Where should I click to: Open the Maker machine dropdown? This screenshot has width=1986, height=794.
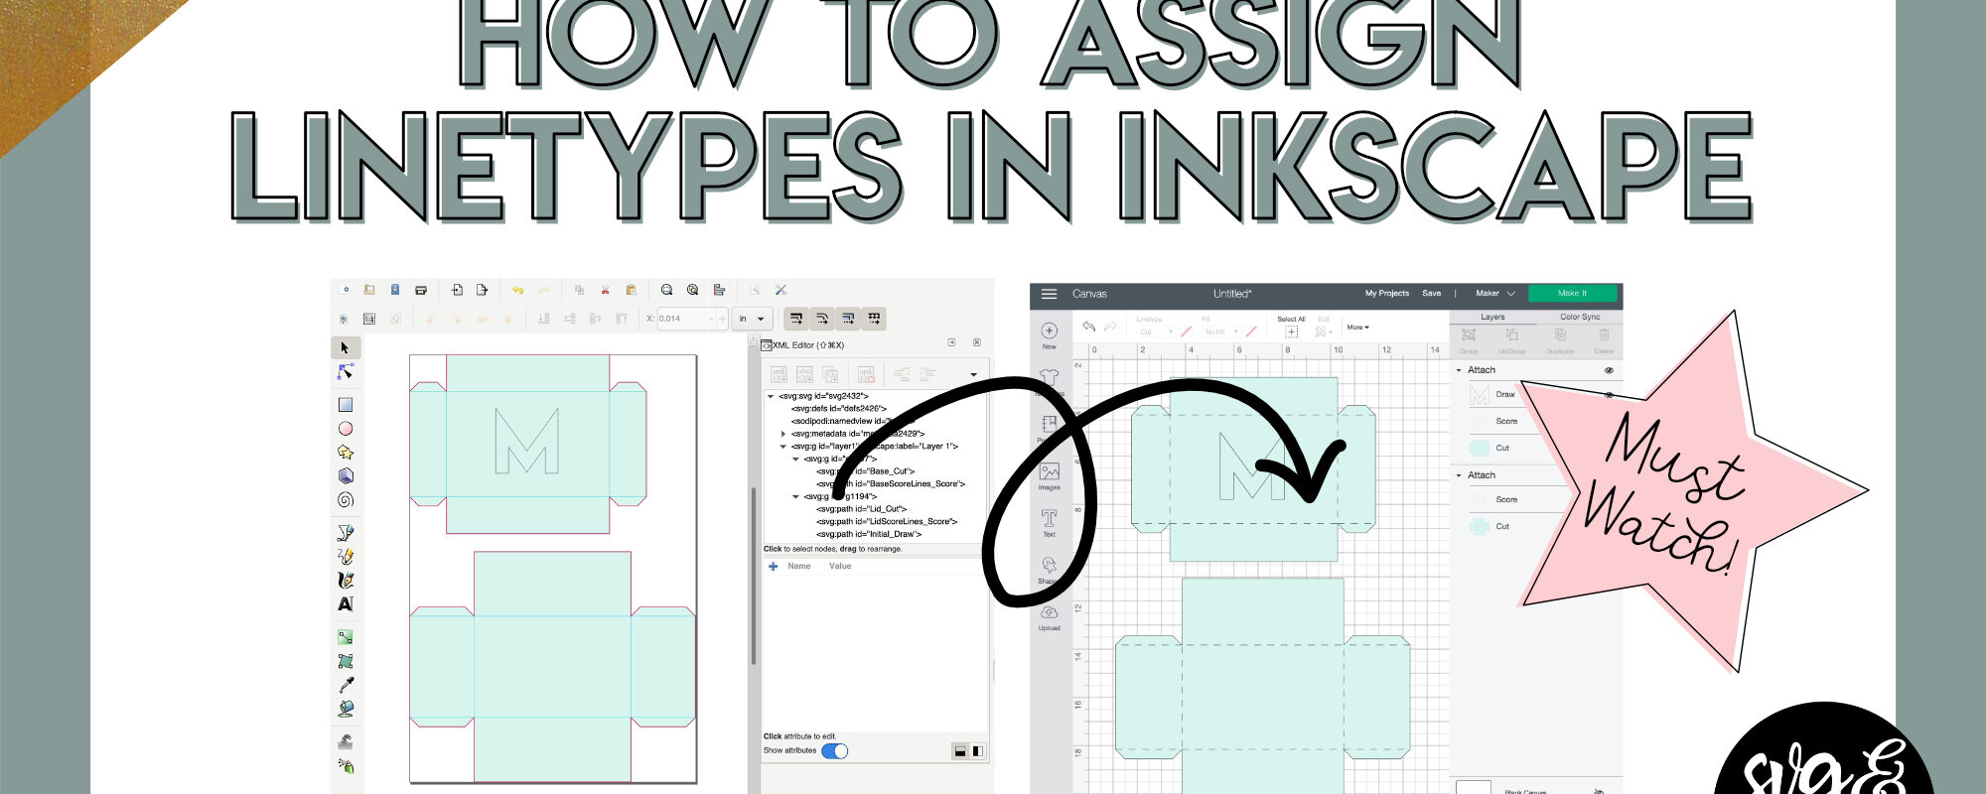[x=1495, y=294]
